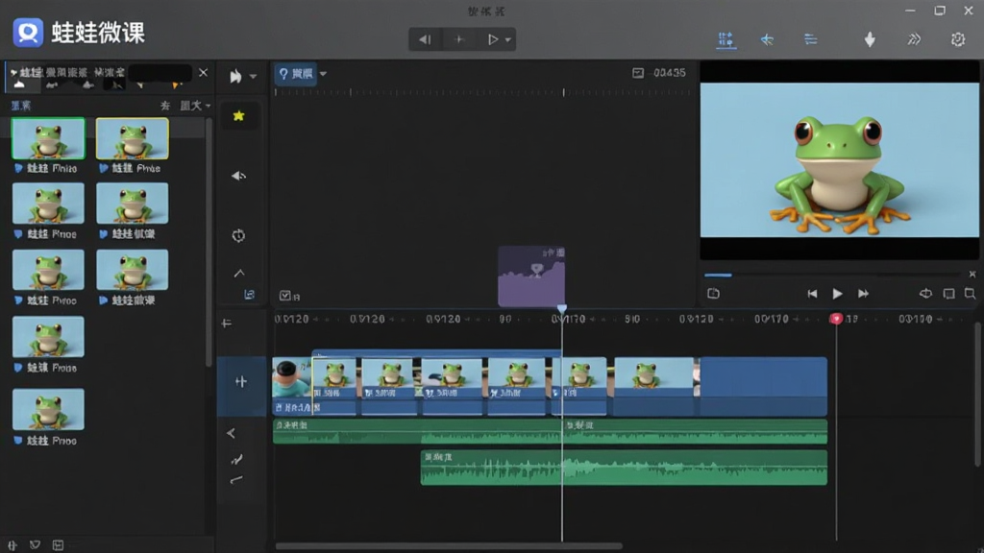Click the timer clock icon in the vertical toolbar
This screenshot has height=553, width=984.
(x=238, y=236)
